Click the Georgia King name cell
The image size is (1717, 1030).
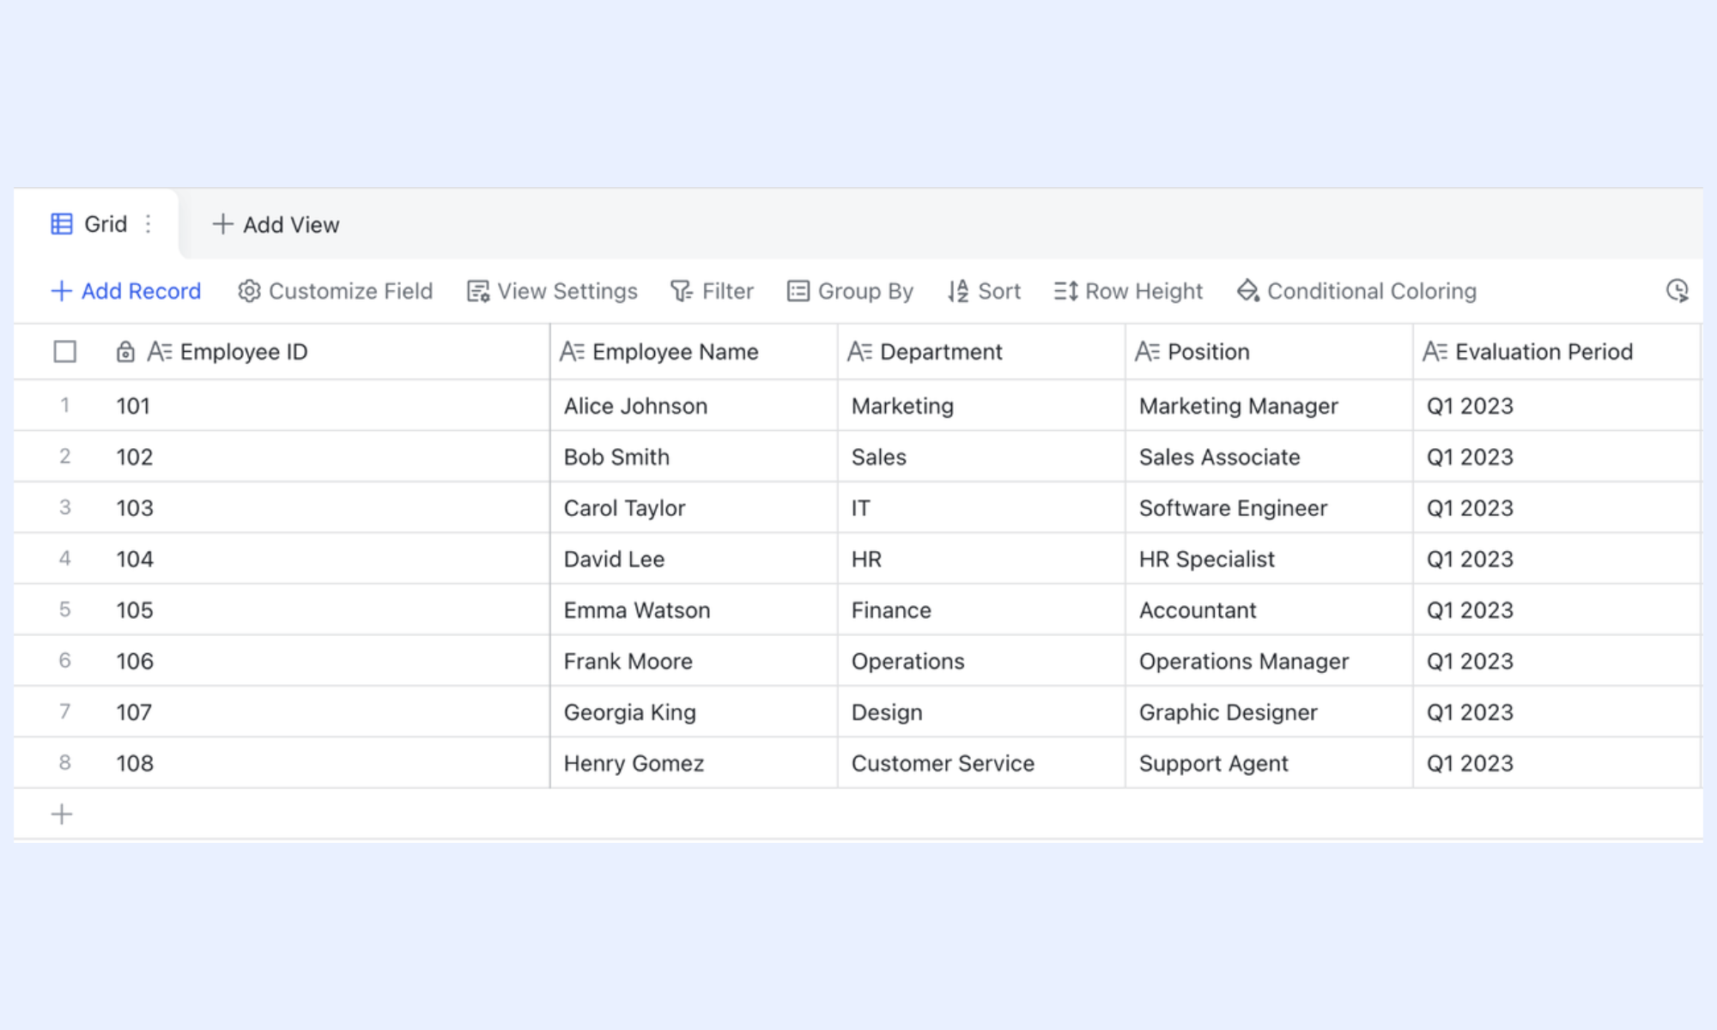click(694, 712)
